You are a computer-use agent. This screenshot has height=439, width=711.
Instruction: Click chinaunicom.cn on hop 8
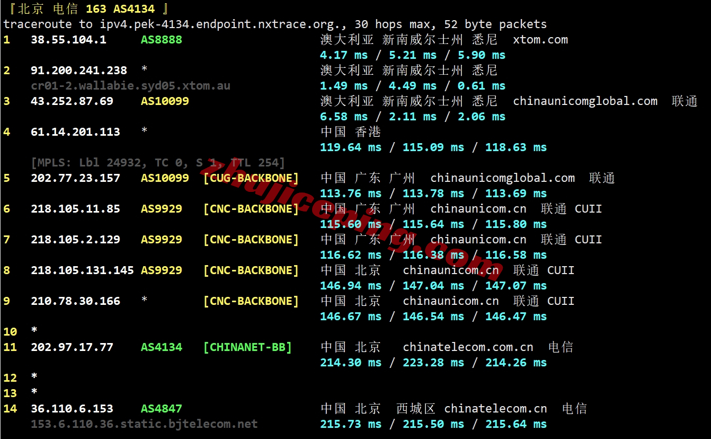(x=451, y=270)
